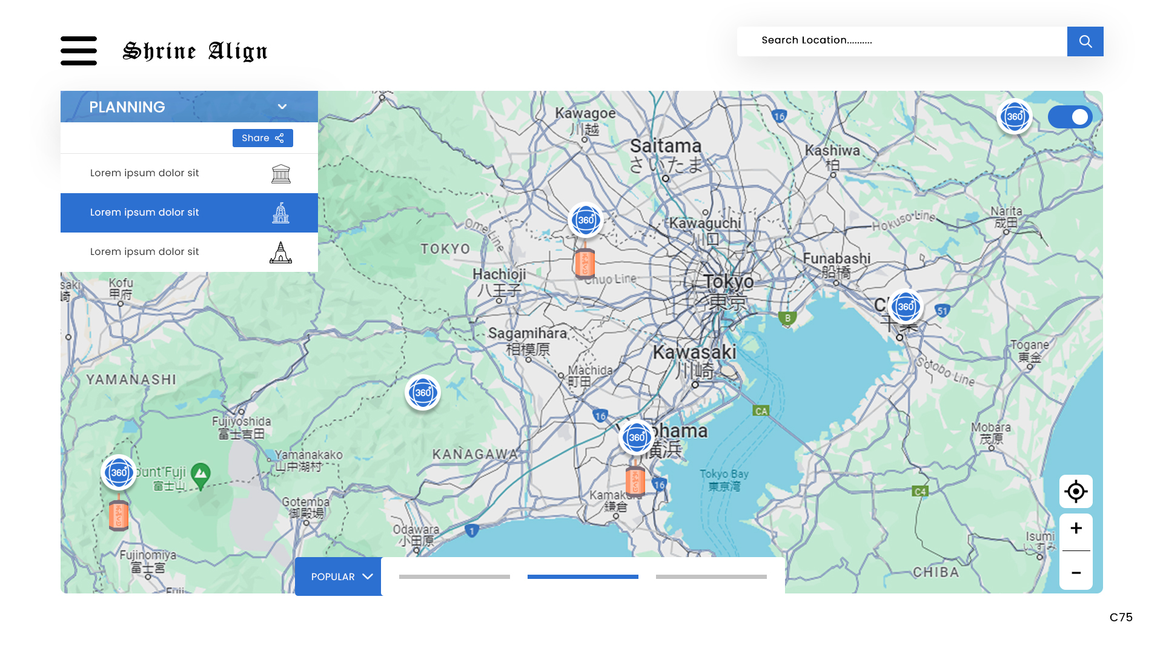Turn off the blue map toggle switch
The width and height of the screenshot is (1163, 654).
point(1070,117)
